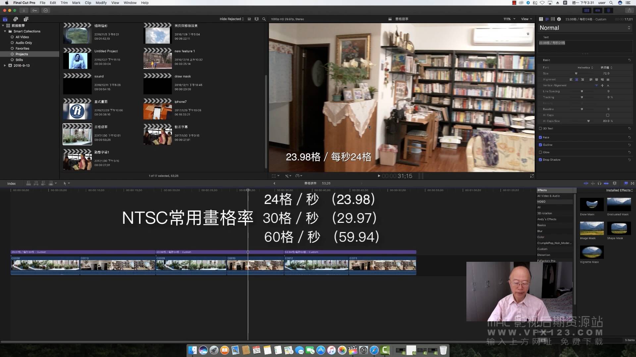636x357 pixels.
Task: Select the Blur effects category
Action: 540,231
